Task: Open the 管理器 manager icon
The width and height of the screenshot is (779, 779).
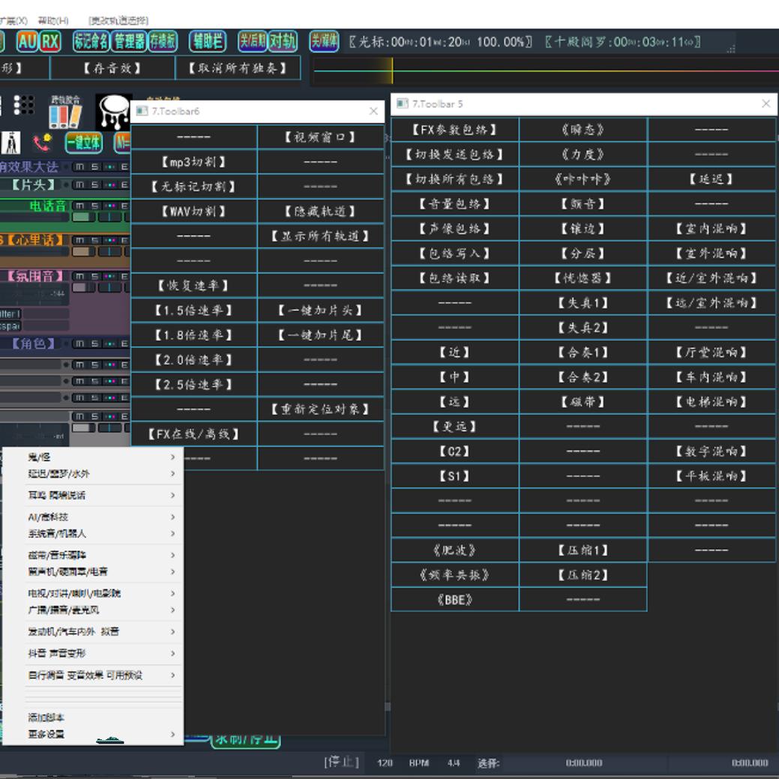Action: point(129,41)
